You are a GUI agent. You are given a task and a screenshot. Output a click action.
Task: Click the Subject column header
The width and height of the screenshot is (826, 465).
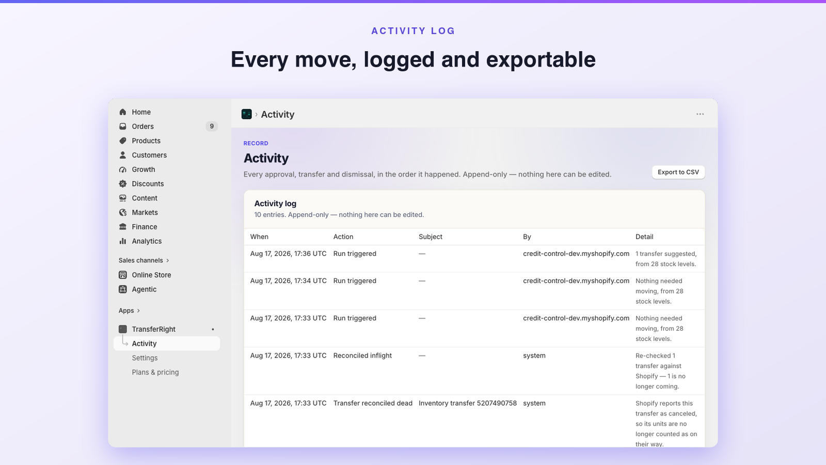431,237
